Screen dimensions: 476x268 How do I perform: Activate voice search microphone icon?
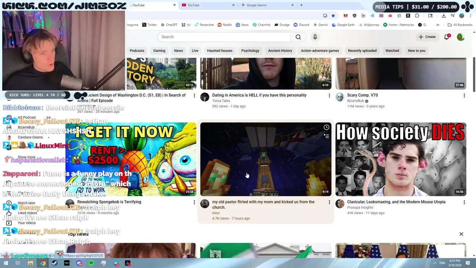coord(315,37)
